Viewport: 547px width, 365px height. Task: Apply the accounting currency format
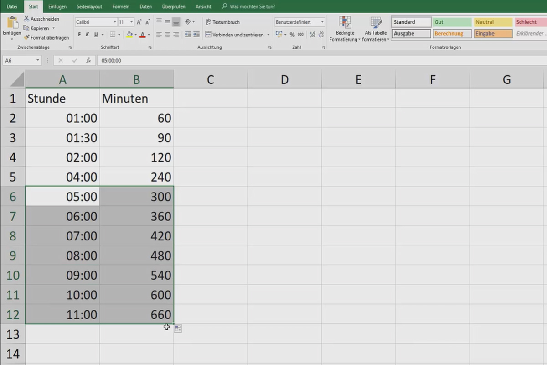(x=279, y=35)
